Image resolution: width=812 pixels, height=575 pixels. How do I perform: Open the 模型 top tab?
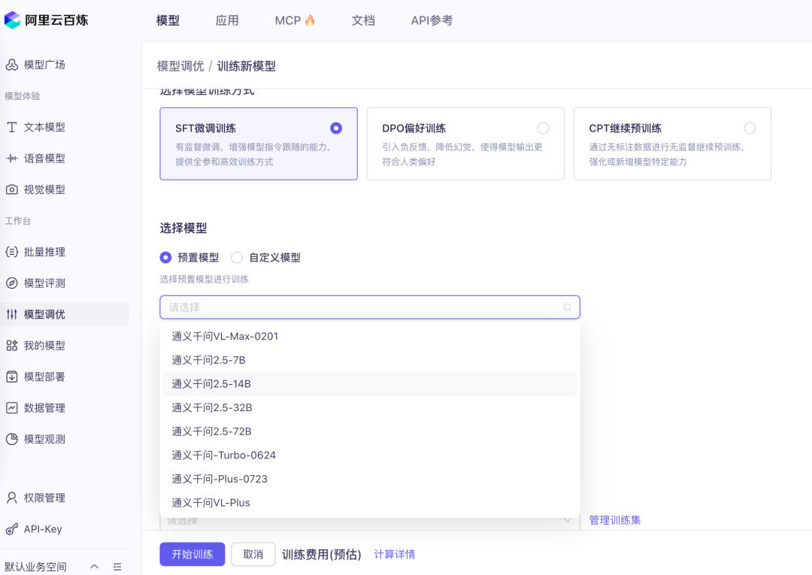tap(168, 20)
